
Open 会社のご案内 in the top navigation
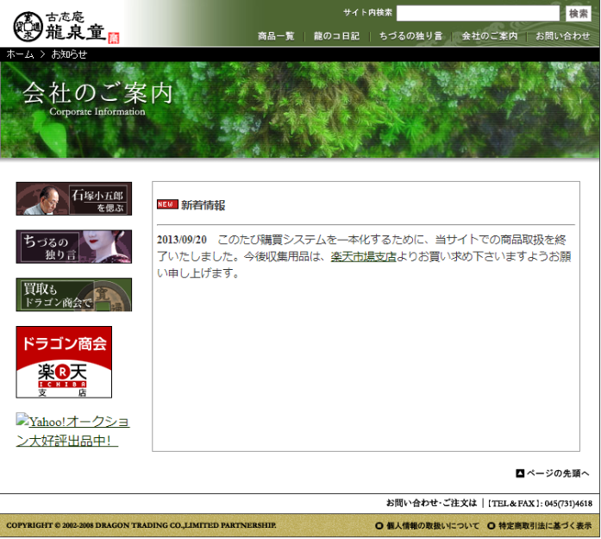489,36
